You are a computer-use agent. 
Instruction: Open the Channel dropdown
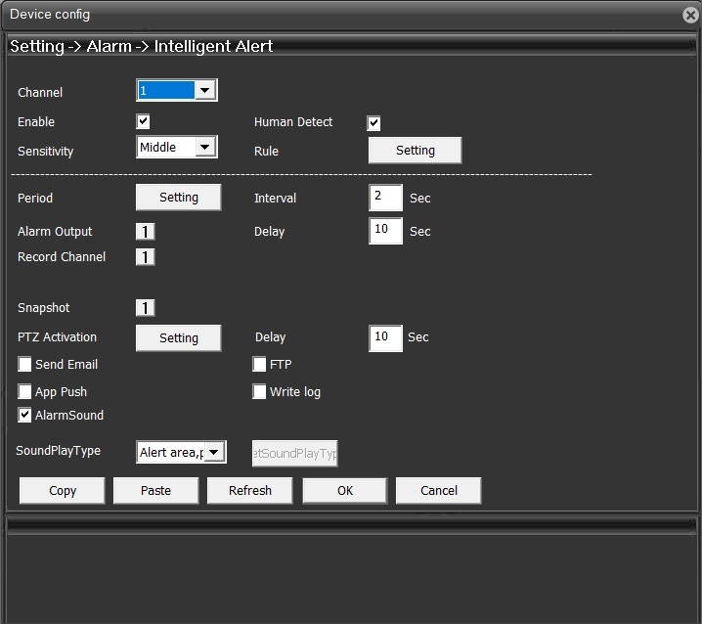click(204, 91)
